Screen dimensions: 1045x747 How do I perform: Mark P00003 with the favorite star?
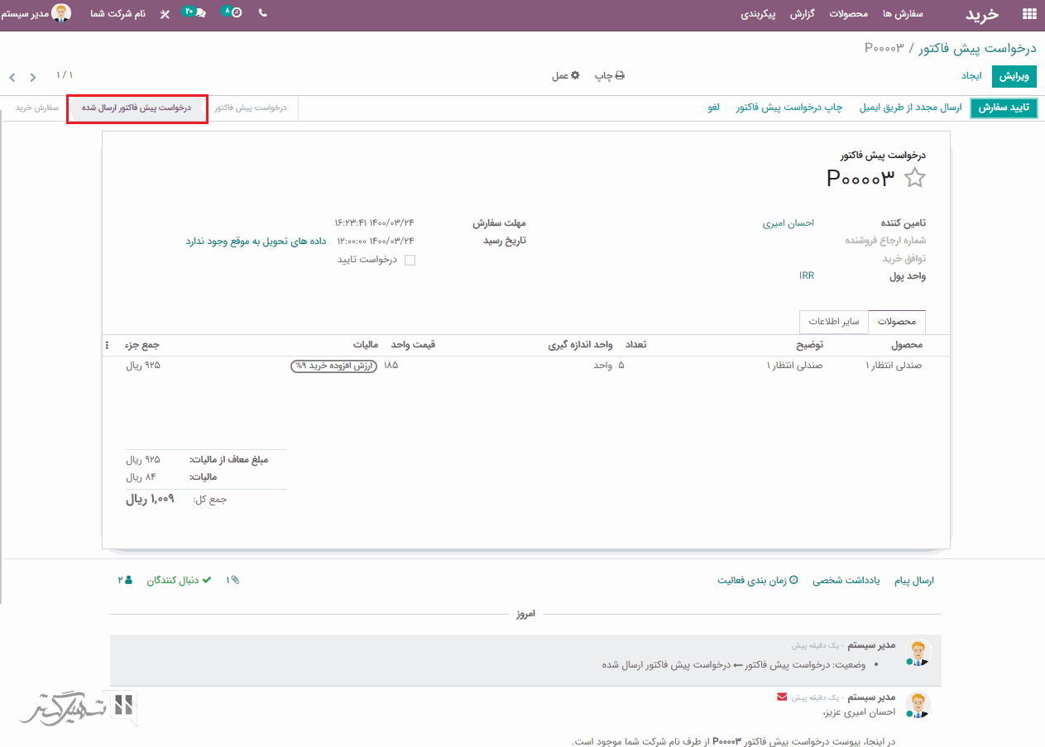(914, 178)
